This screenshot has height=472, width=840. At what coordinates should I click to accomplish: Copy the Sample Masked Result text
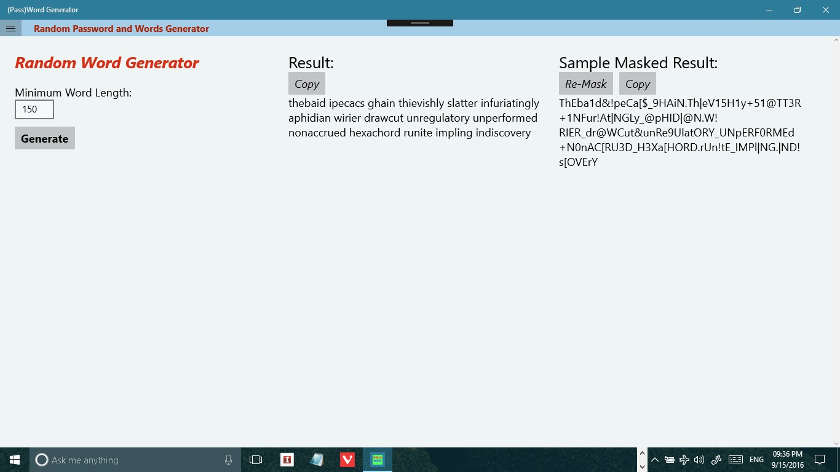click(x=637, y=84)
